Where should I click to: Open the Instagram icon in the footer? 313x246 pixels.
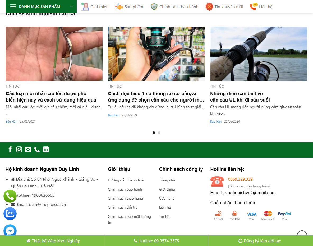tap(19, 149)
